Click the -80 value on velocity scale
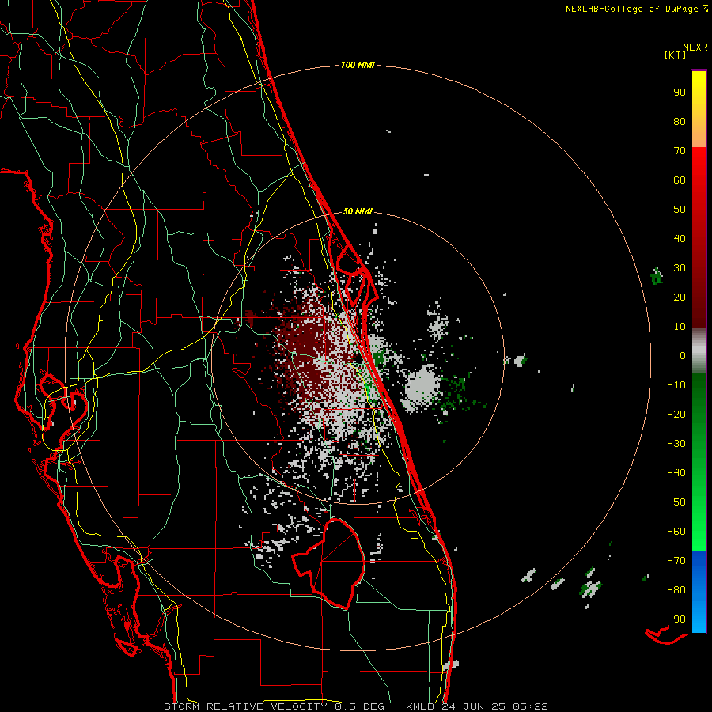 [x=676, y=590]
